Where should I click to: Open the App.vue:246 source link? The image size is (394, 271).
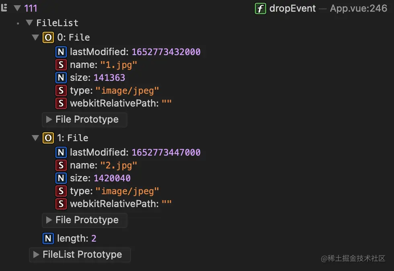pos(358,8)
